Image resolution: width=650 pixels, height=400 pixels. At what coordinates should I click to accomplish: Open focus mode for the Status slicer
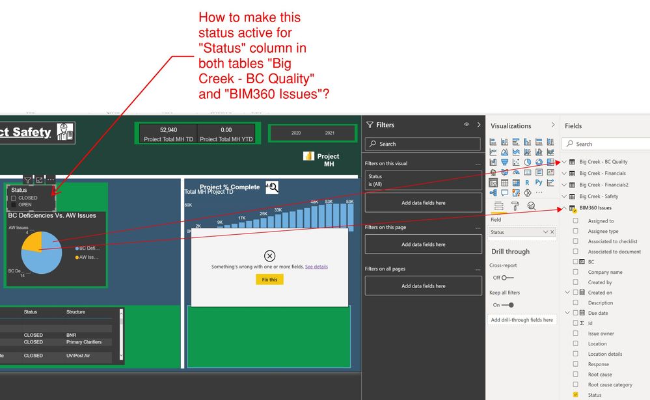[40, 180]
